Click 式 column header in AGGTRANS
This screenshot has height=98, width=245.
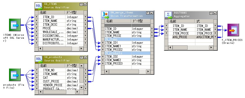coord(204,21)
